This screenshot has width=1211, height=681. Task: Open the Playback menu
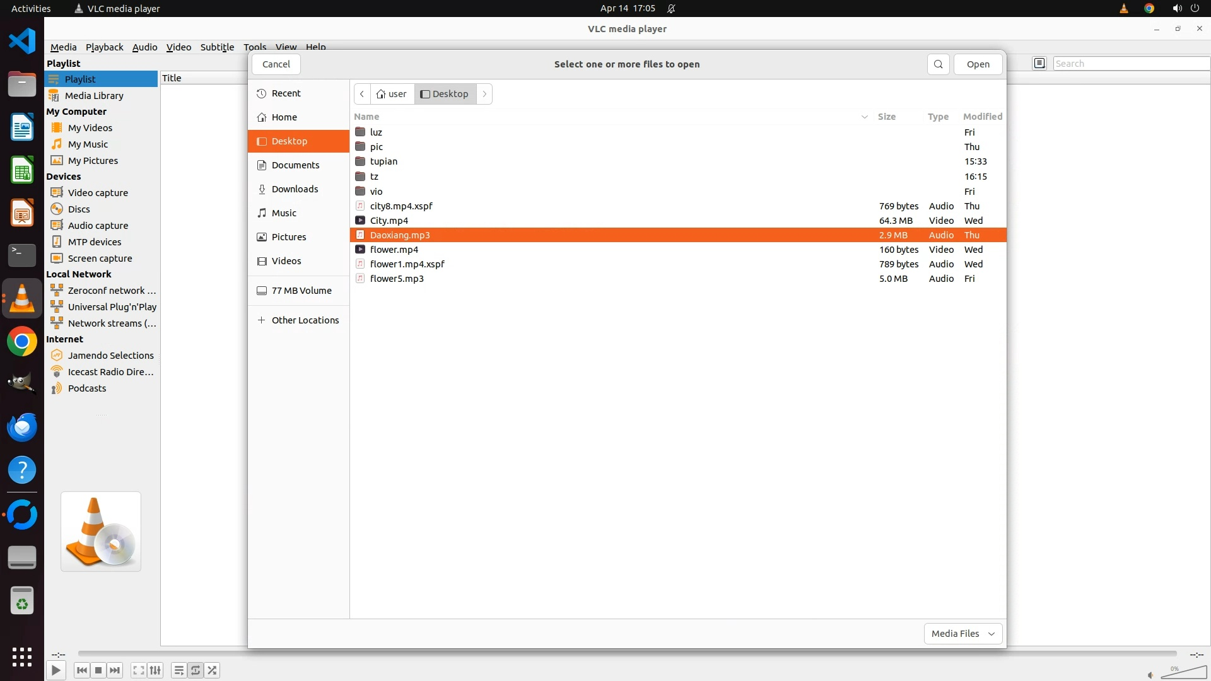104,47
